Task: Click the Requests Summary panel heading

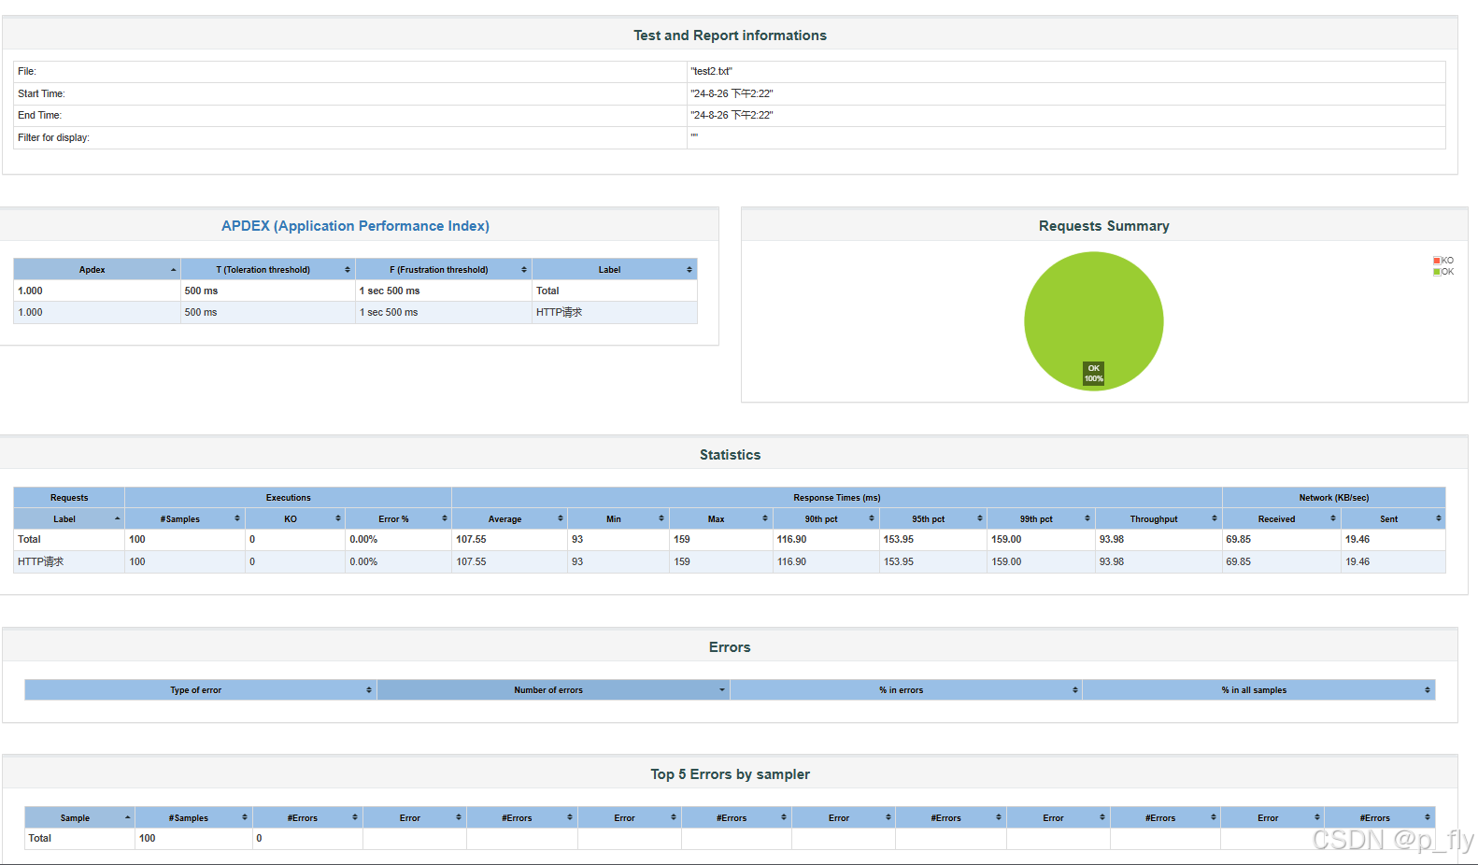Action: coord(1103,226)
